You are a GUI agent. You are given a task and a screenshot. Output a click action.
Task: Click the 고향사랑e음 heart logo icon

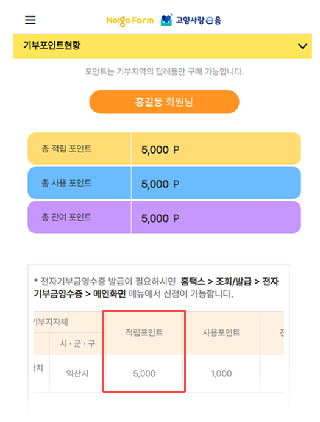pyautogui.click(x=167, y=20)
